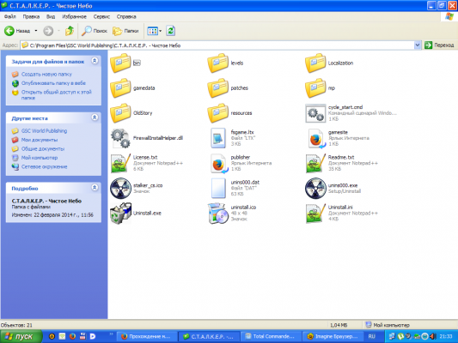Click the Forward navigation arrow

[48, 31]
